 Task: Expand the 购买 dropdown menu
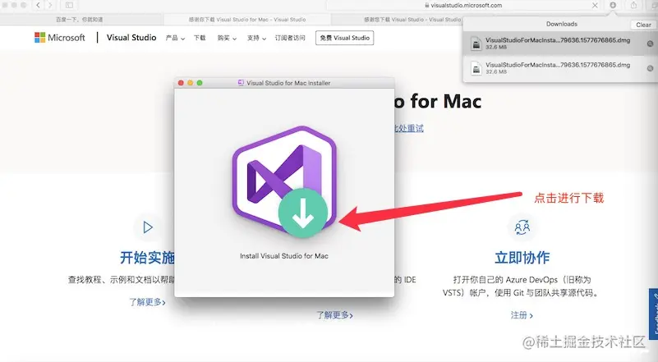[x=227, y=38]
